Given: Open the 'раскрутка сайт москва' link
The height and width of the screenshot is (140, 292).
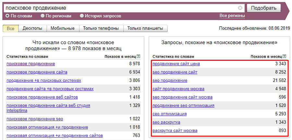Looking at the screenshot, I should tap(175, 131).
